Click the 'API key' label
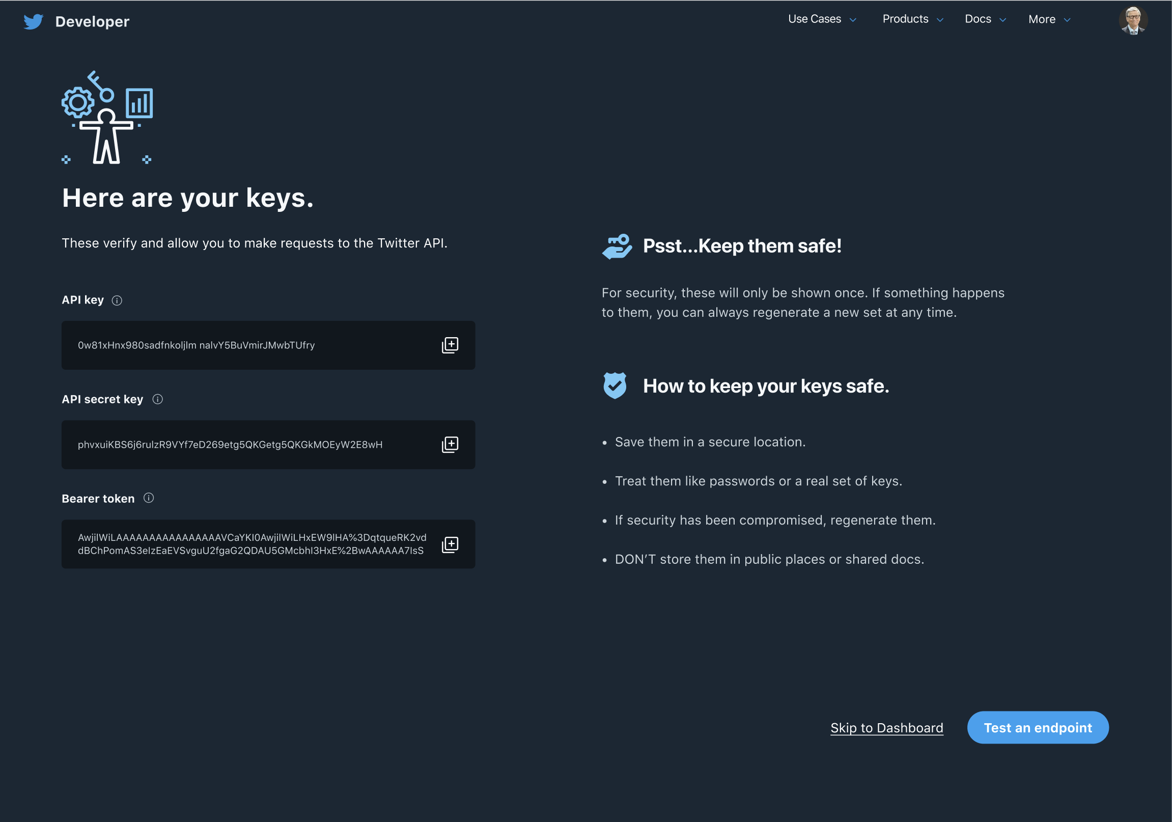 coord(82,300)
